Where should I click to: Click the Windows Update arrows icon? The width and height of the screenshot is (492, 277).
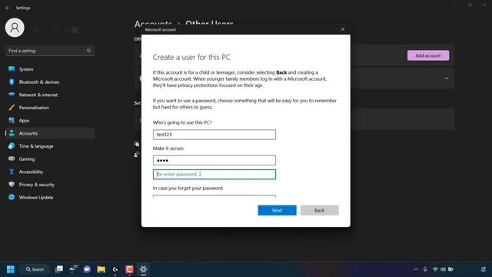[x=12, y=197]
